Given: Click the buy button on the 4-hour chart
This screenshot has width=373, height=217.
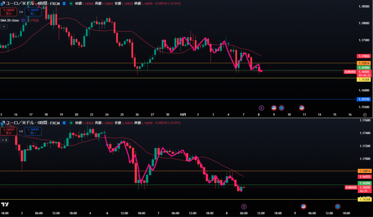Looking at the screenshot, I should (33, 11).
